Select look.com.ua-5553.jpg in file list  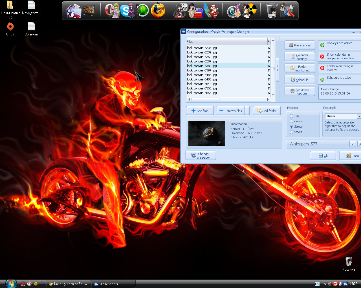228,93
